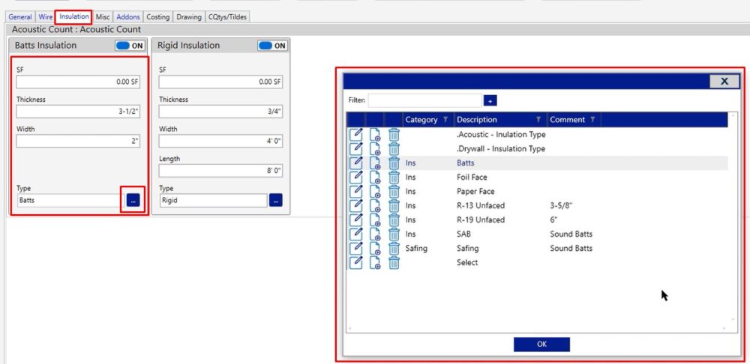Screen dimensions: 750x364
Task: Duplicate the R-13 Unfaced entry
Action: coord(375,206)
